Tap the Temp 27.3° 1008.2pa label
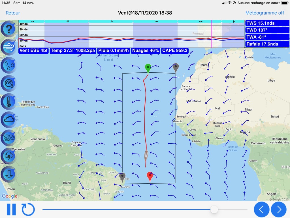 [73, 51]
